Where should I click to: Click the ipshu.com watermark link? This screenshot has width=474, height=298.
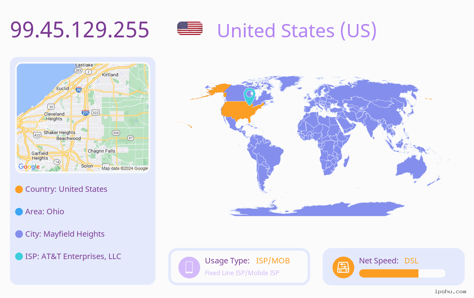(x=450, y=291)
